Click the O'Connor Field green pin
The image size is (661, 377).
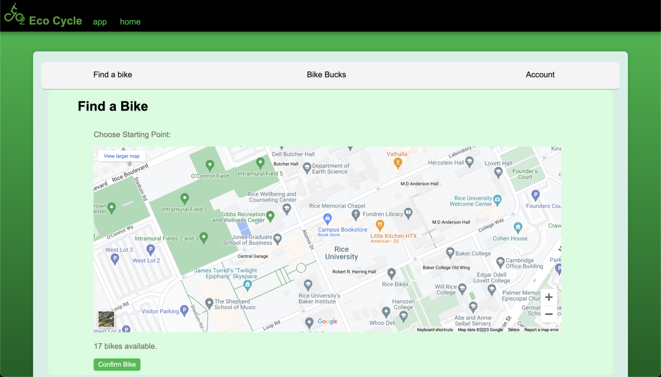click(x=209, y=165)
